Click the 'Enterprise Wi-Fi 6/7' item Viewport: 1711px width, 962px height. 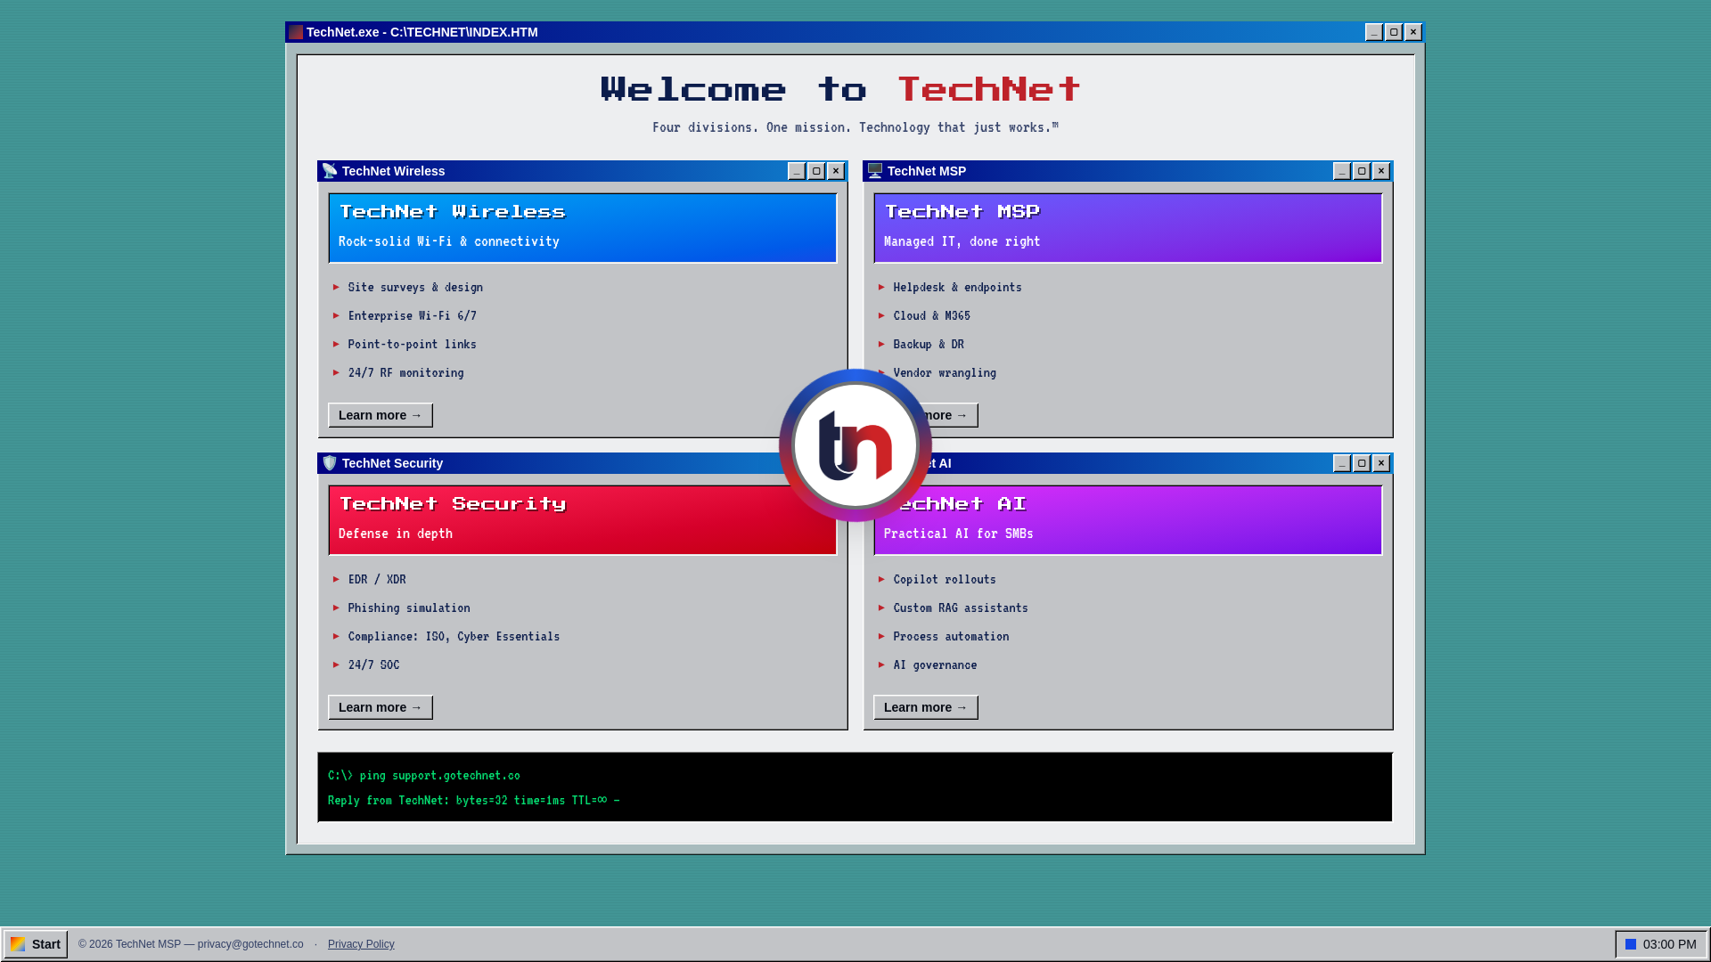tap(413, 315)
